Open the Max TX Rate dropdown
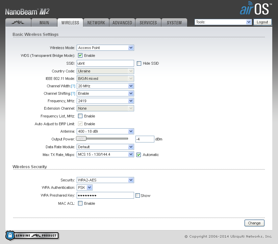Screen dimensions: 278x244 105,154
